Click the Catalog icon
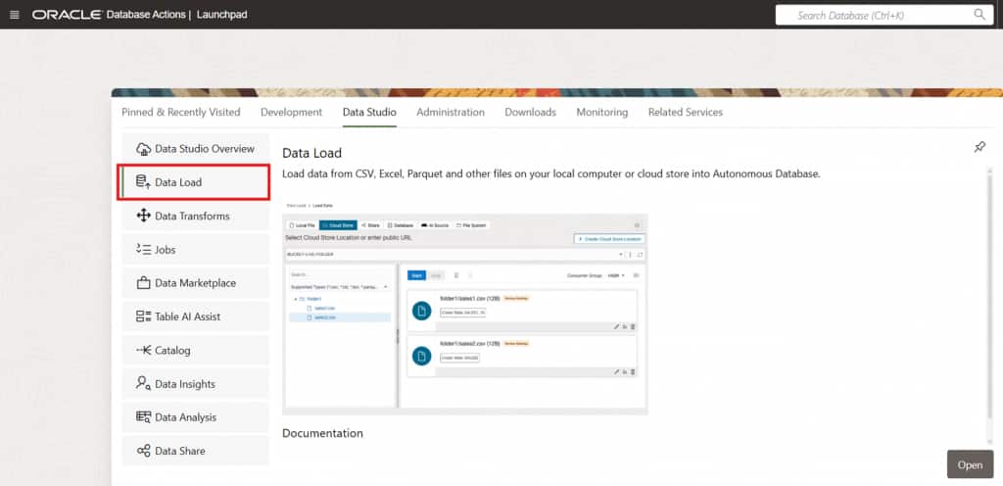This screenshot has width=1003, height=486. tap(143, 351)
